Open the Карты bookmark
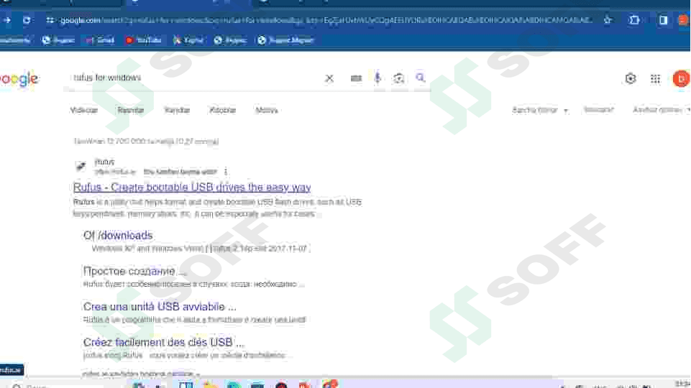 [x=188, y=40]
